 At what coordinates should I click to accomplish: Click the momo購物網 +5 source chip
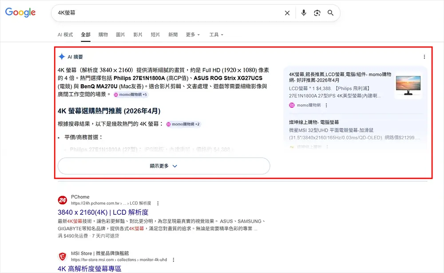131,95
